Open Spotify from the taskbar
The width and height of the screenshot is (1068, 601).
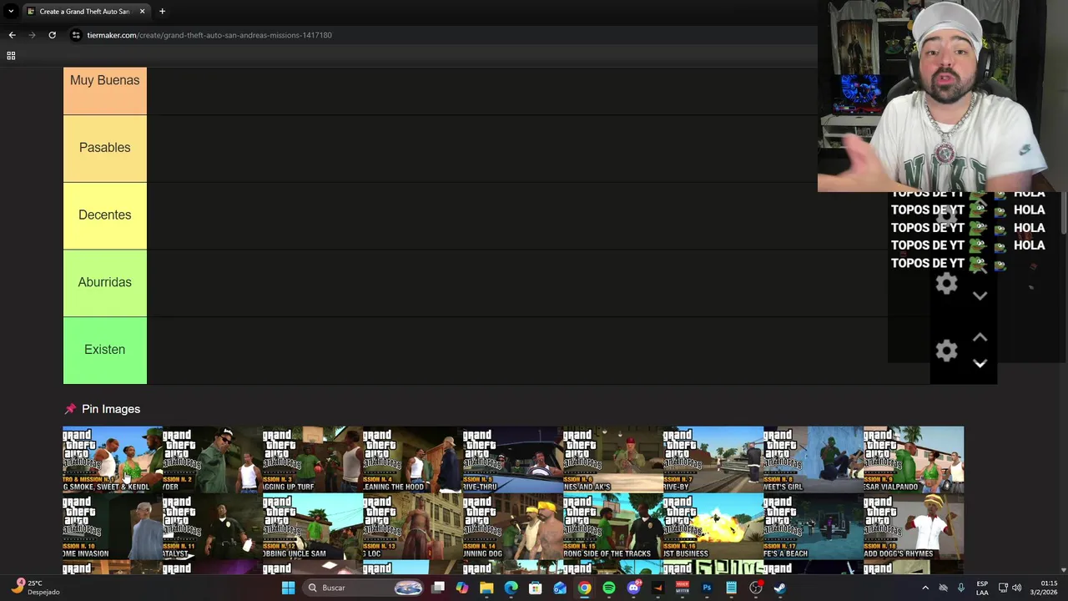pos(609,588)
